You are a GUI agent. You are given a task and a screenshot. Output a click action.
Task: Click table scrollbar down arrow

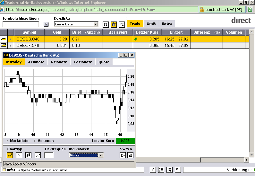click(x=251, y=155)
